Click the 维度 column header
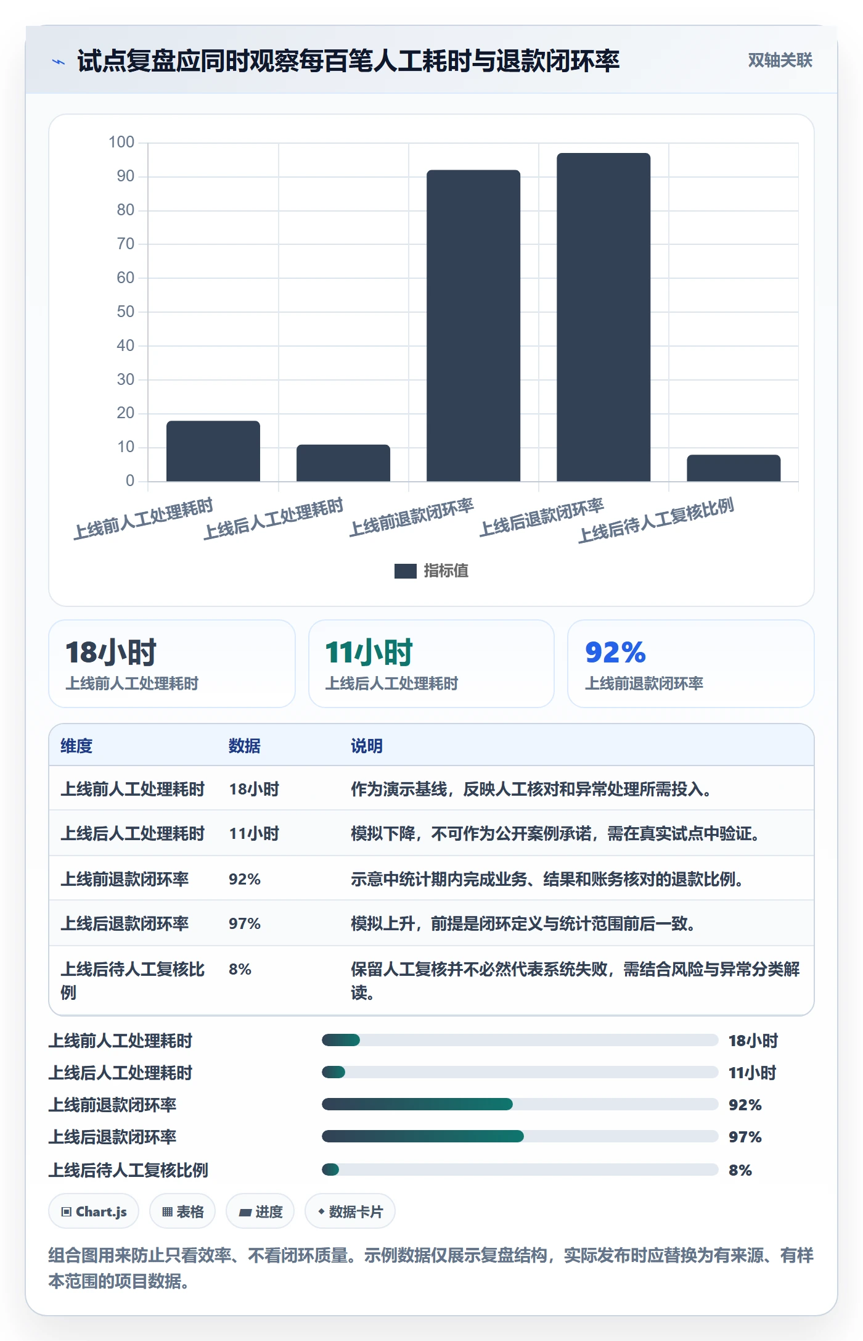Viewport: 863px width, 1341px height. click(76, 746)
